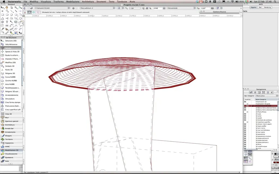The width and height of the screenshot is (279, 174).
Task: Click the dark red pen color swatch
Action: click(276, 163)
